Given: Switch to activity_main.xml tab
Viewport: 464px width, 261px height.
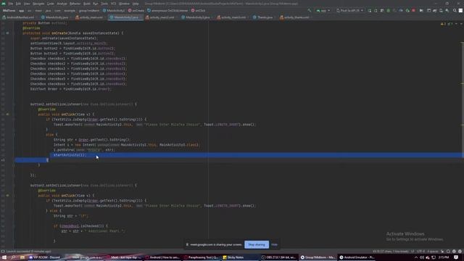Looking at the screenshot, I should [x=90, y=17].
